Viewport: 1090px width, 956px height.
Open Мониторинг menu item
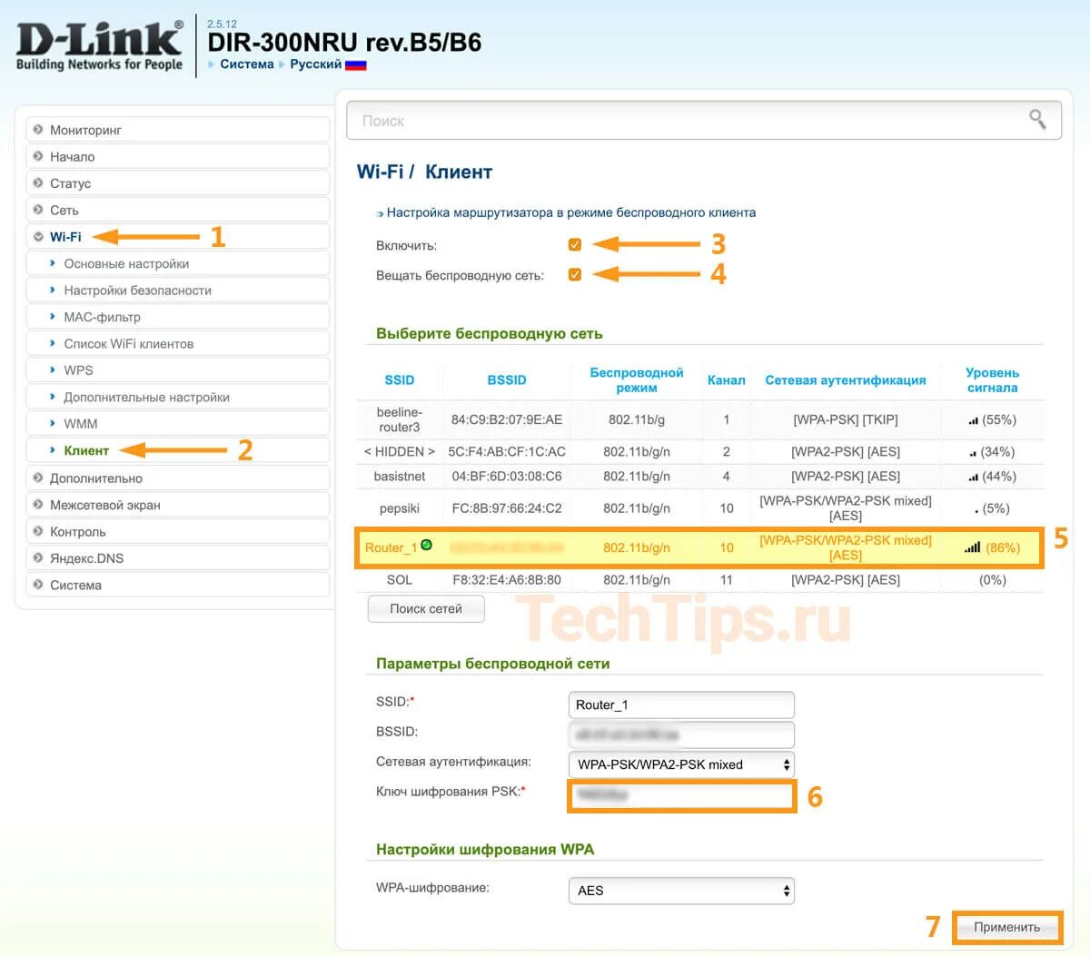click(x=177, y=130)
